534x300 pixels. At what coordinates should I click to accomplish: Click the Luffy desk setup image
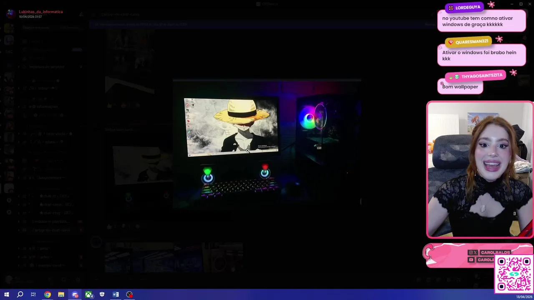267,144
